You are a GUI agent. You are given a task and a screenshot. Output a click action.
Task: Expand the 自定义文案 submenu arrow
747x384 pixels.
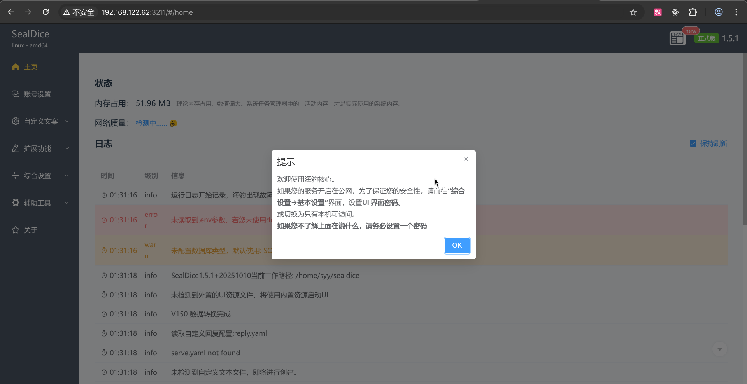click(67, 121)
